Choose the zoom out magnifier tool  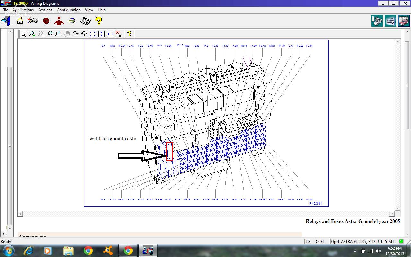41,34
